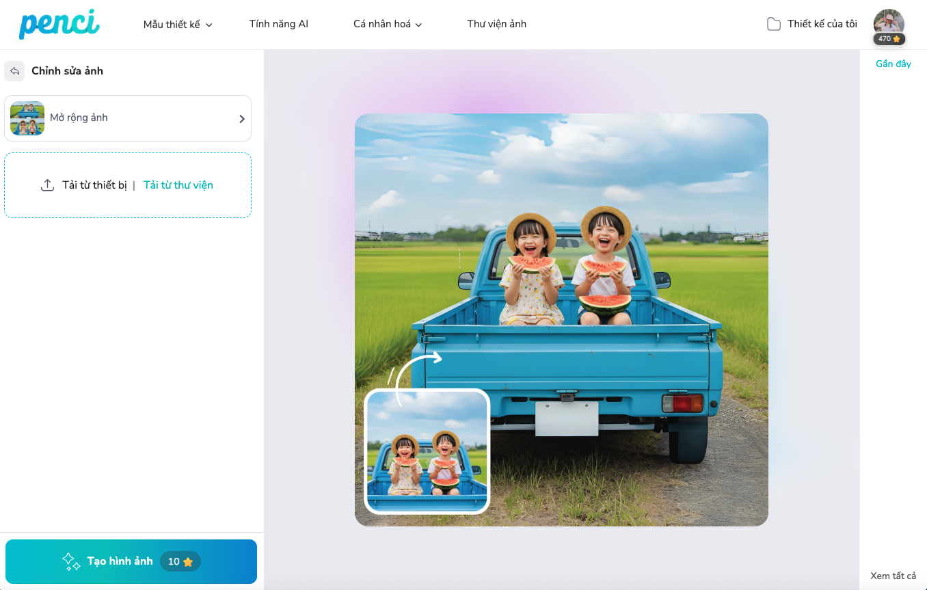Expand the Cá nhân hoá dropdown arrow

click(419, 25)
